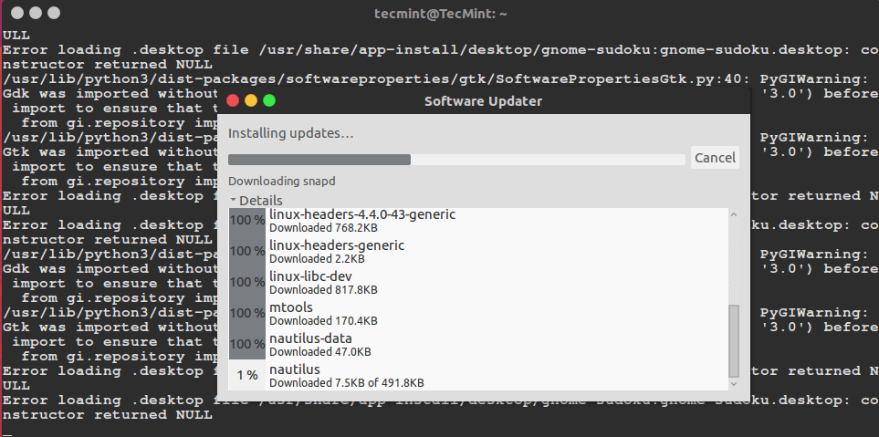Screen dimensions: 879x437
Task: Click the 100 % progress cell beside mtools
Action: (x=247, y=313)
